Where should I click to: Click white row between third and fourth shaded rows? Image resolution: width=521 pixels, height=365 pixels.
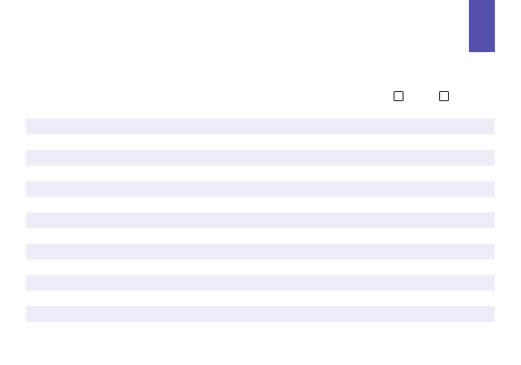point(260,205)
